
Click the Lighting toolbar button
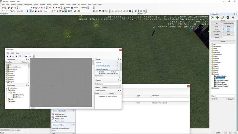tap(84, 7)
